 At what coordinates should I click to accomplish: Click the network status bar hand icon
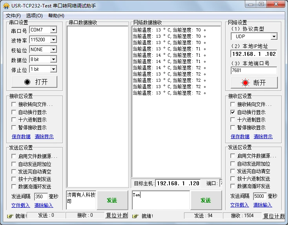135,216
